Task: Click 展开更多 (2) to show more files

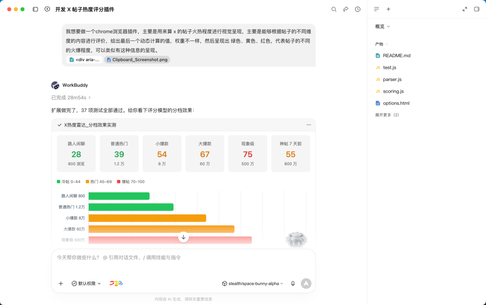Action: pos(387,115)
